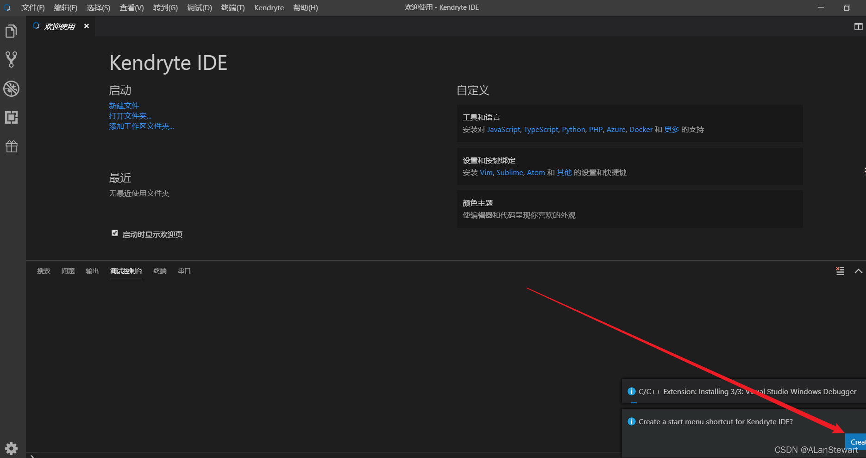Close the 欢迎使用 welcome tab
Viewport: 866px width, 458px height.
click(x=87, y=26)
